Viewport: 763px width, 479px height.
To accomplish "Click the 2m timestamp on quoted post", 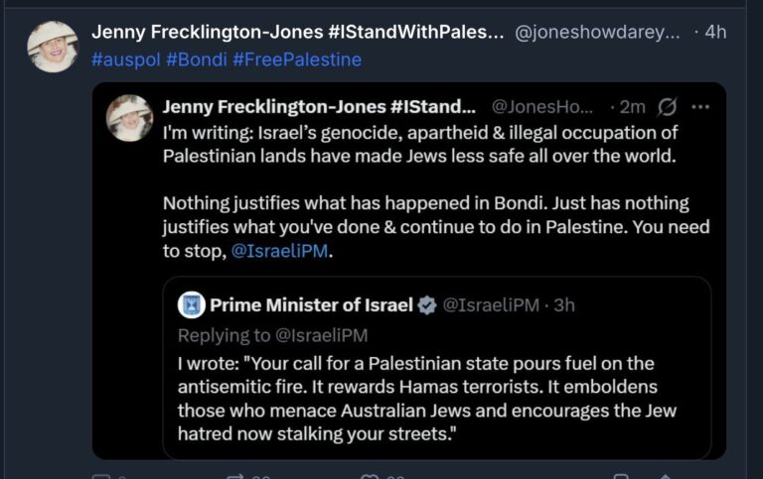I will point(633,107).
